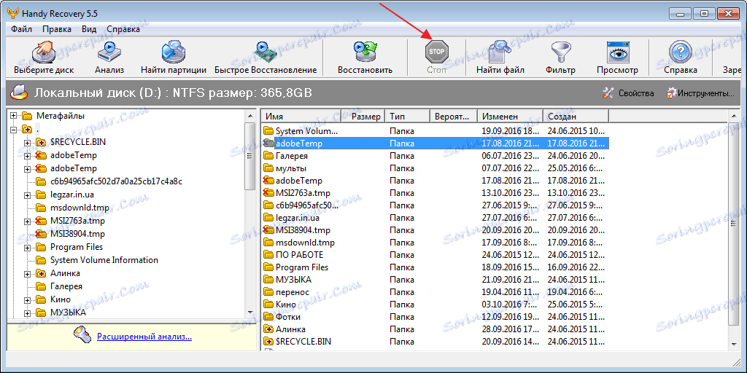Select the highlighted adobeTemp row in list
This screenshot has width=747, height=373.
436,144
